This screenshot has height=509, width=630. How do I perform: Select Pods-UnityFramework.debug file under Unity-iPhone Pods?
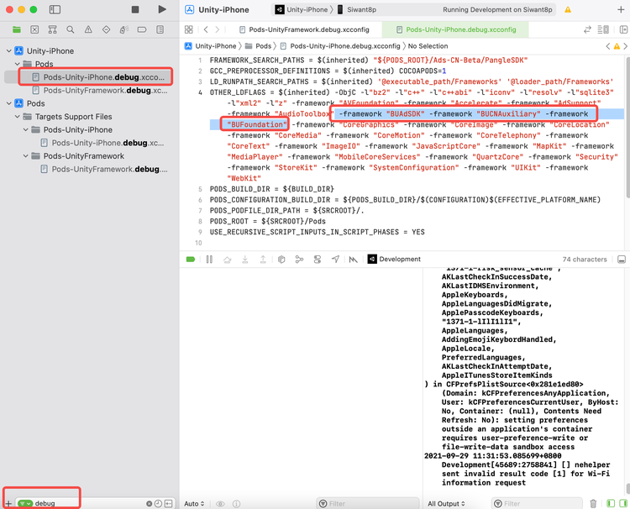[x=99, y=90]
